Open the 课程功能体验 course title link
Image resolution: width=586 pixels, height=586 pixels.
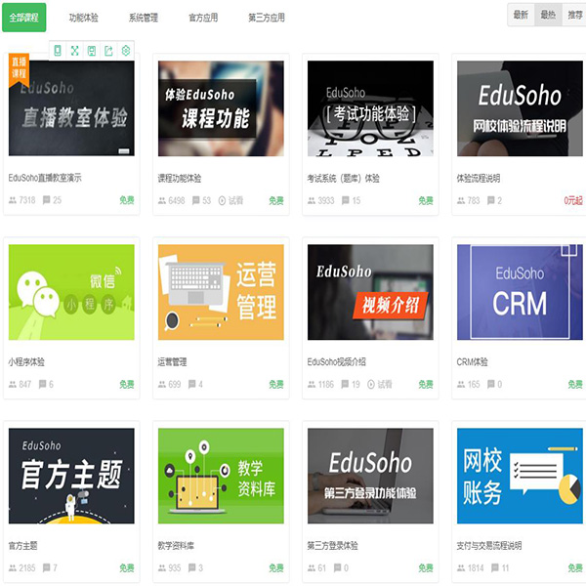click(x=180, y=179)
